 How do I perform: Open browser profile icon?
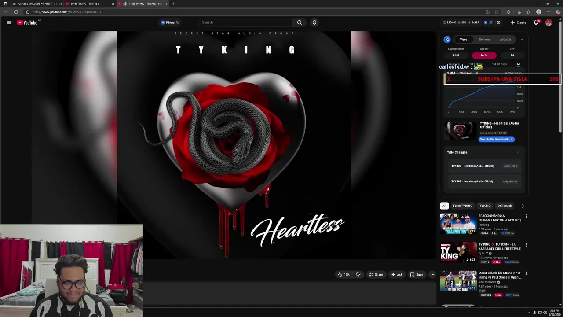(x=539, y=12)
